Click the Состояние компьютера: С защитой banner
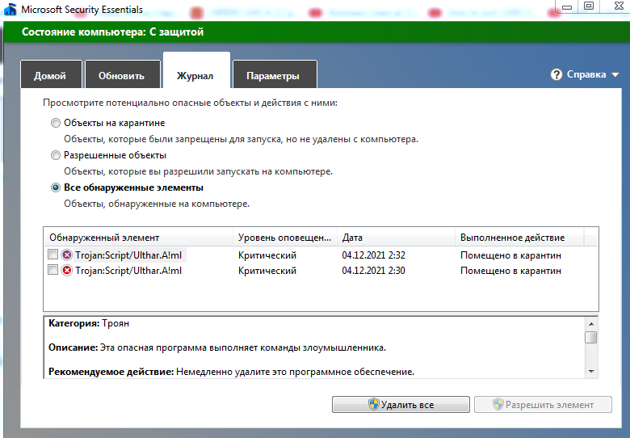Screen dimensions: 630x438 (x=317, y=32)
